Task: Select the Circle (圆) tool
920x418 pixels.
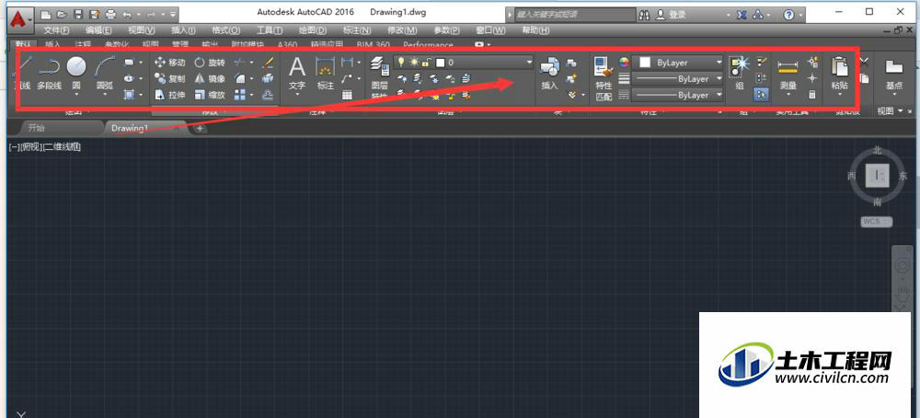Action: coord(76,73)
